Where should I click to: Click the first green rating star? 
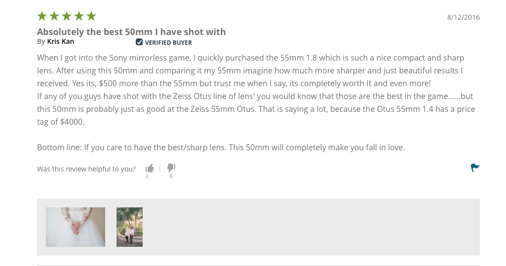[x=42, y=16]
